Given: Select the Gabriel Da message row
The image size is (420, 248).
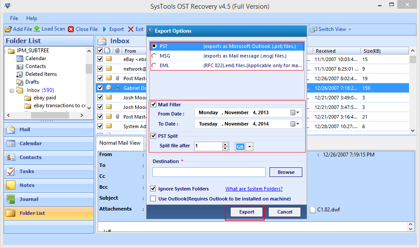Looking at the screenshot, I should click(252, 88).
